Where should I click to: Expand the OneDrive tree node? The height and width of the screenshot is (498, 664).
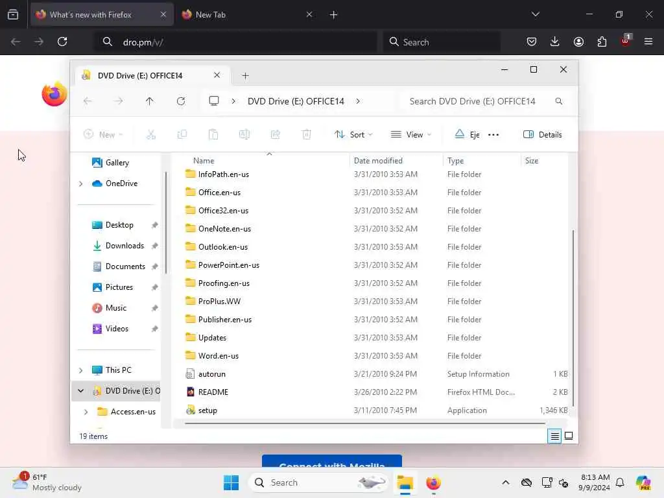click(x=81, y=184)
